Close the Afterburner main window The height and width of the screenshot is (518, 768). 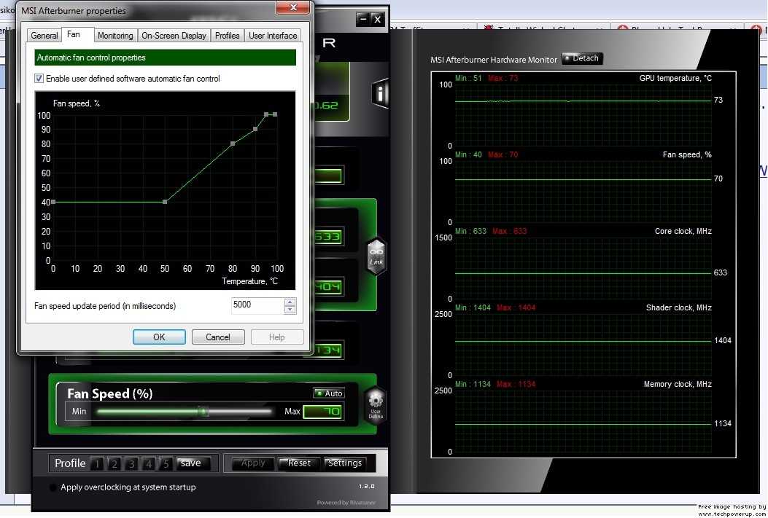pyautogui.click(x=377, y=19)
